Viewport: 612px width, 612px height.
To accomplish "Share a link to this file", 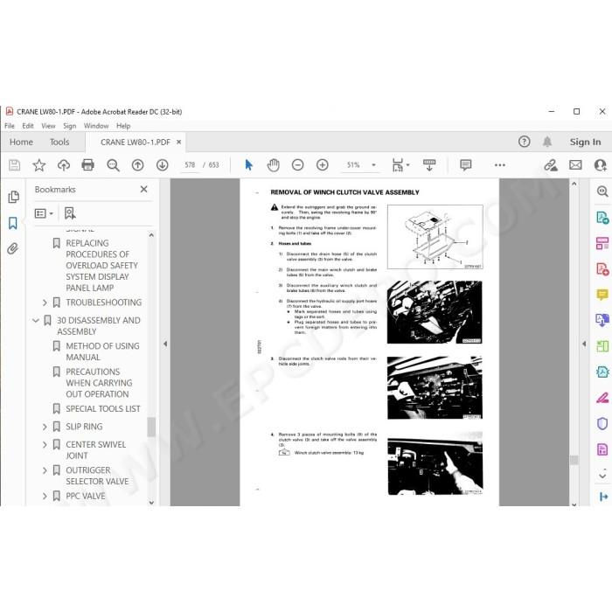I will [551, 165].
